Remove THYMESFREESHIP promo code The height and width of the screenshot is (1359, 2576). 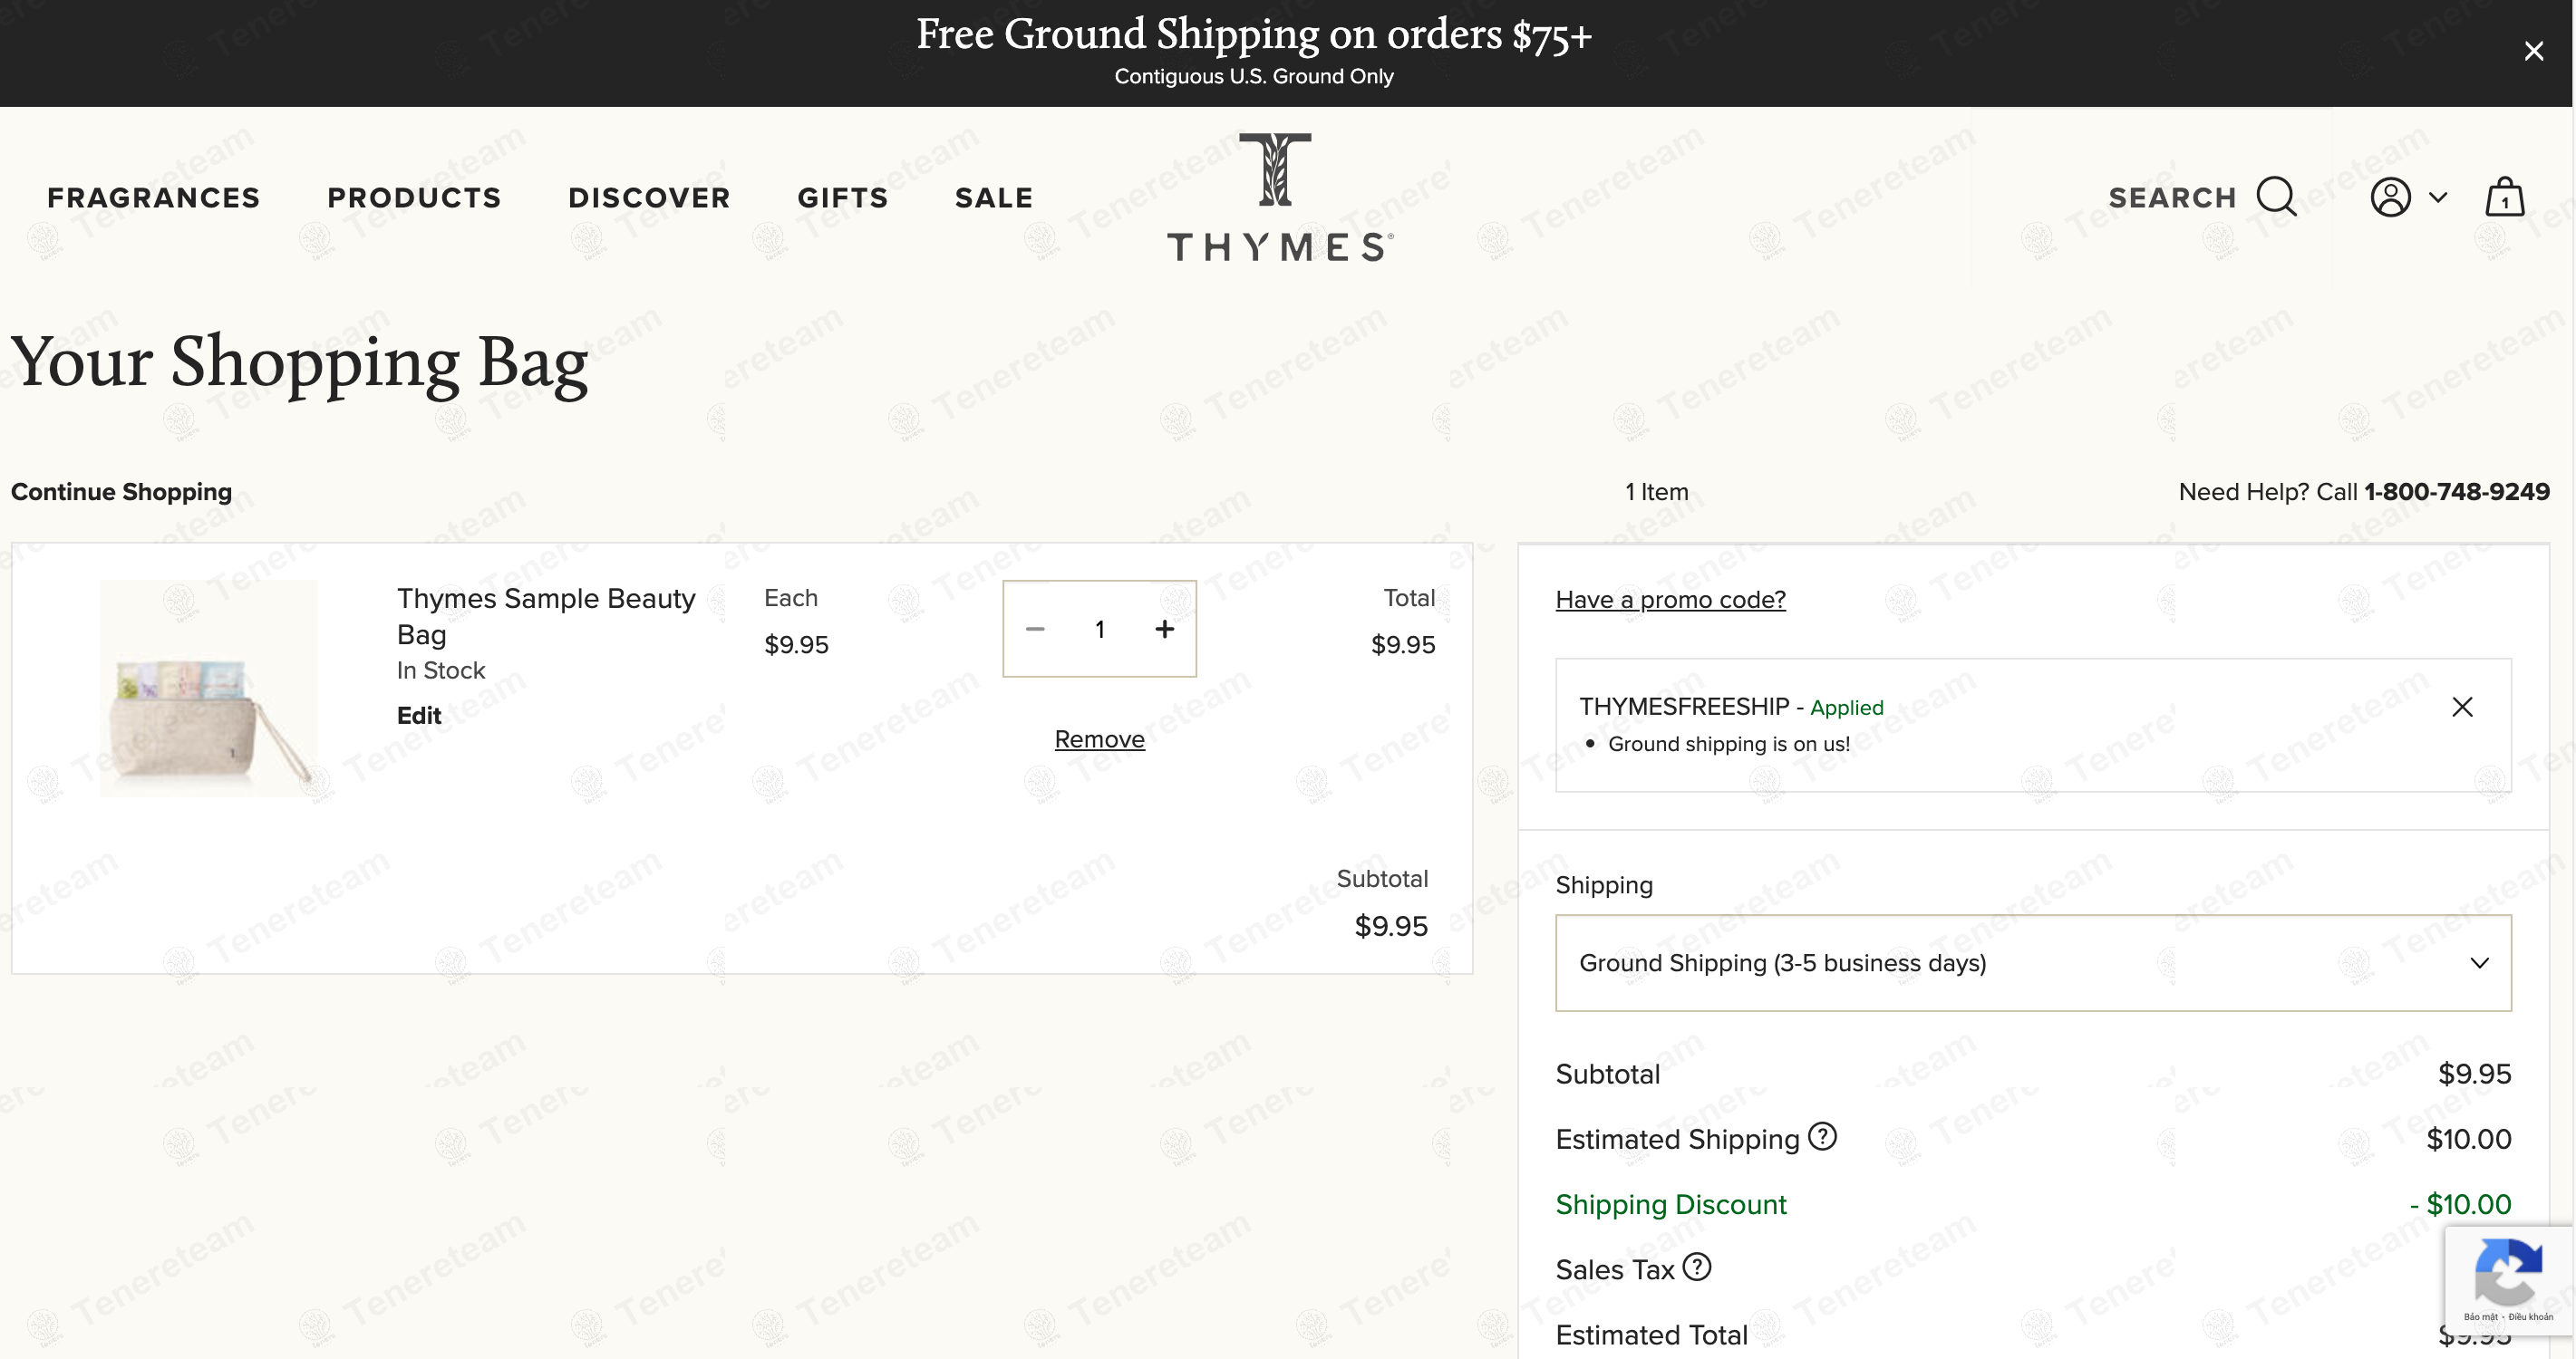pos(2462,708)
